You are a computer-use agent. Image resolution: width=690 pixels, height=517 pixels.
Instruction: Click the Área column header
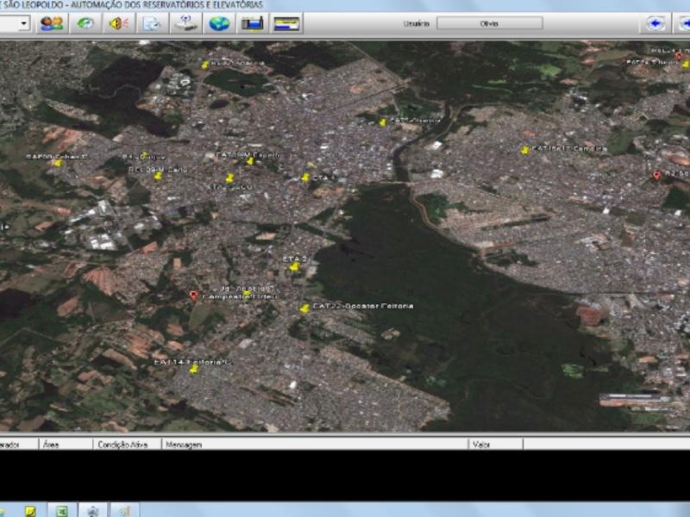click(52, 445)
